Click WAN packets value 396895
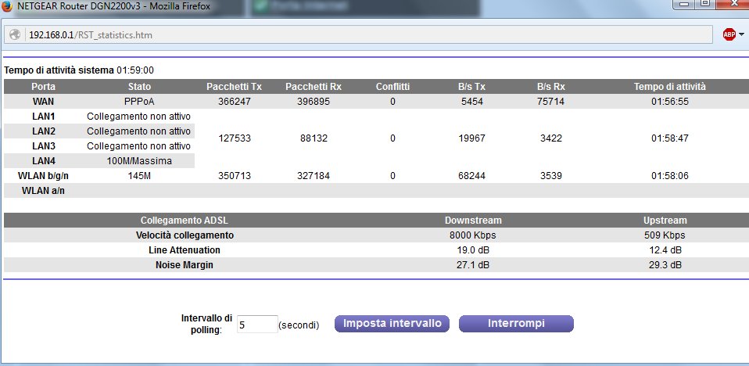This screenshot has width=749, height=366. tap(314, 102)
